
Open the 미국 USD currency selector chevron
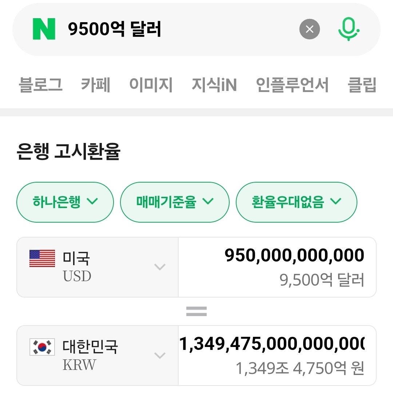160,267
